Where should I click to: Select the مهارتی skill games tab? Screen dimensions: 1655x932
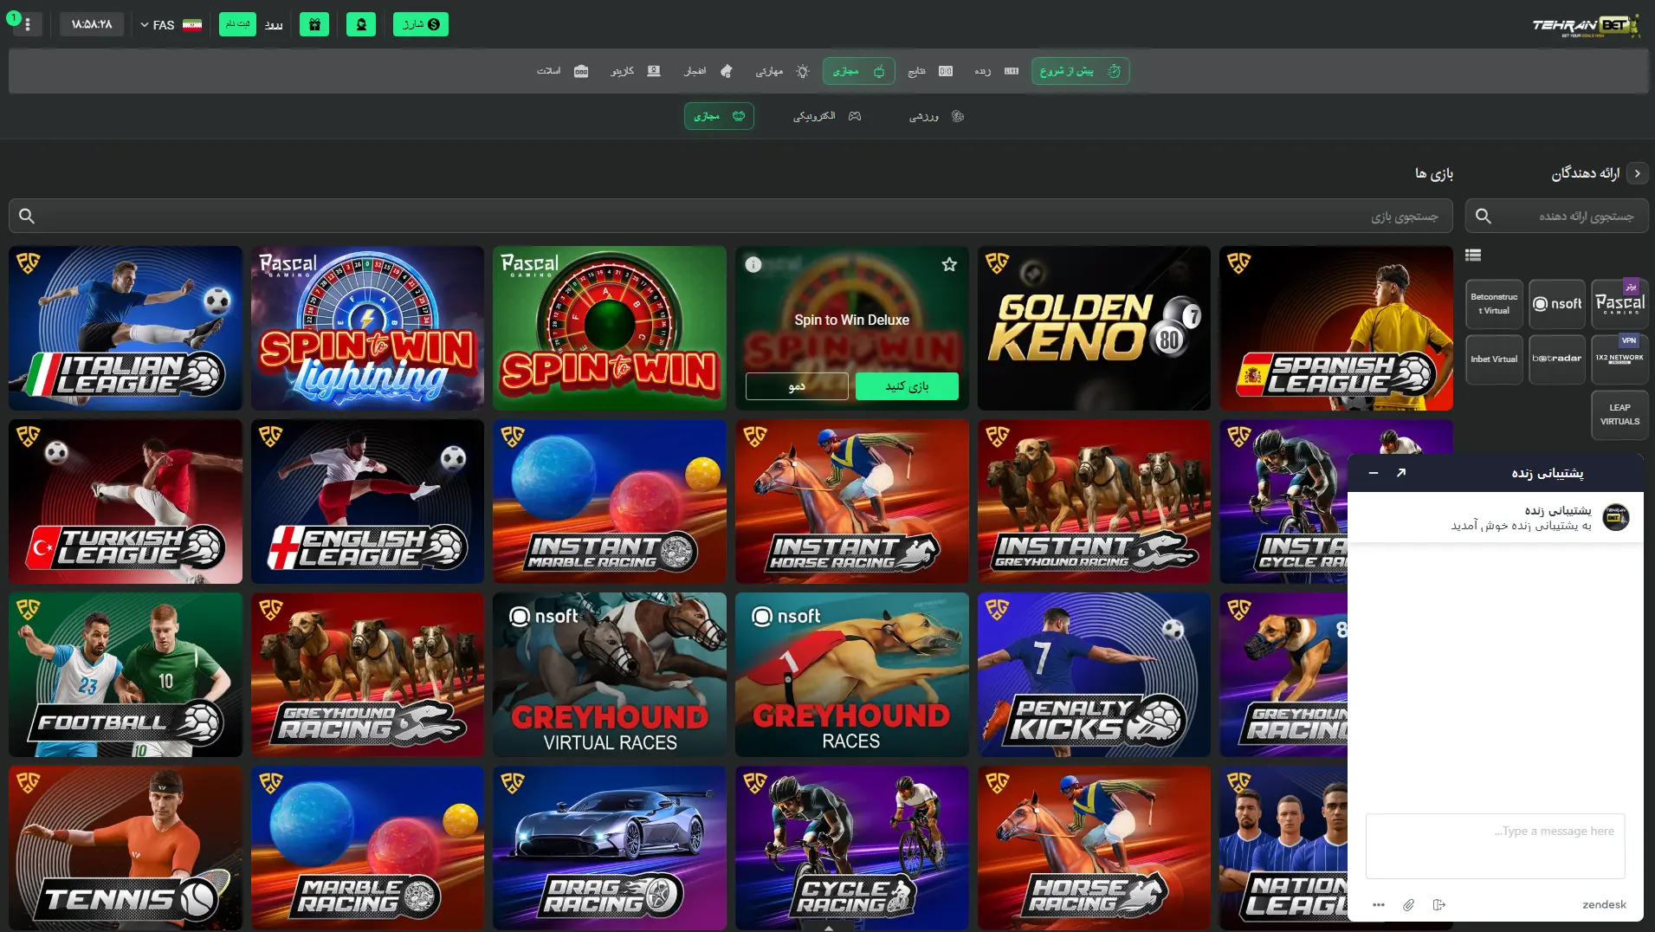tap(782, 71)
